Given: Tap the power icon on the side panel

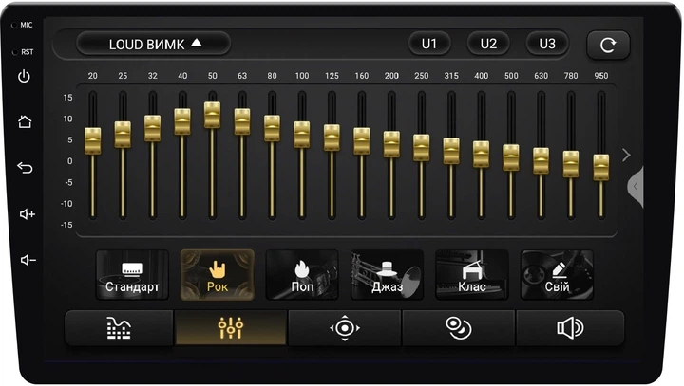Looking at the screenshot, I should [24, 76].
